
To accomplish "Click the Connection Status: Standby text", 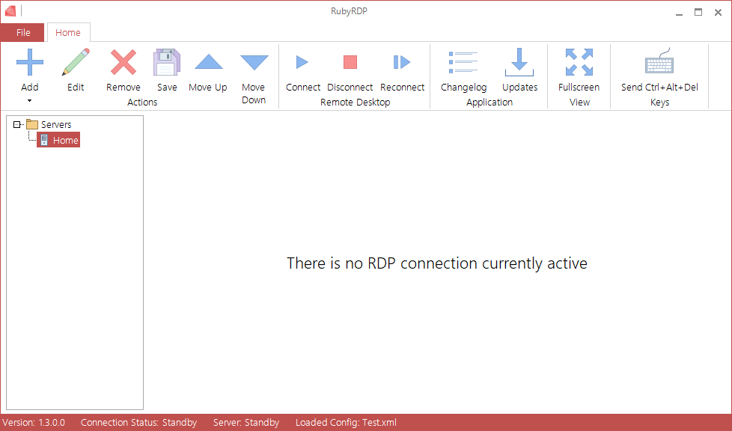I will pyautogui.click(x=138, y=423).
